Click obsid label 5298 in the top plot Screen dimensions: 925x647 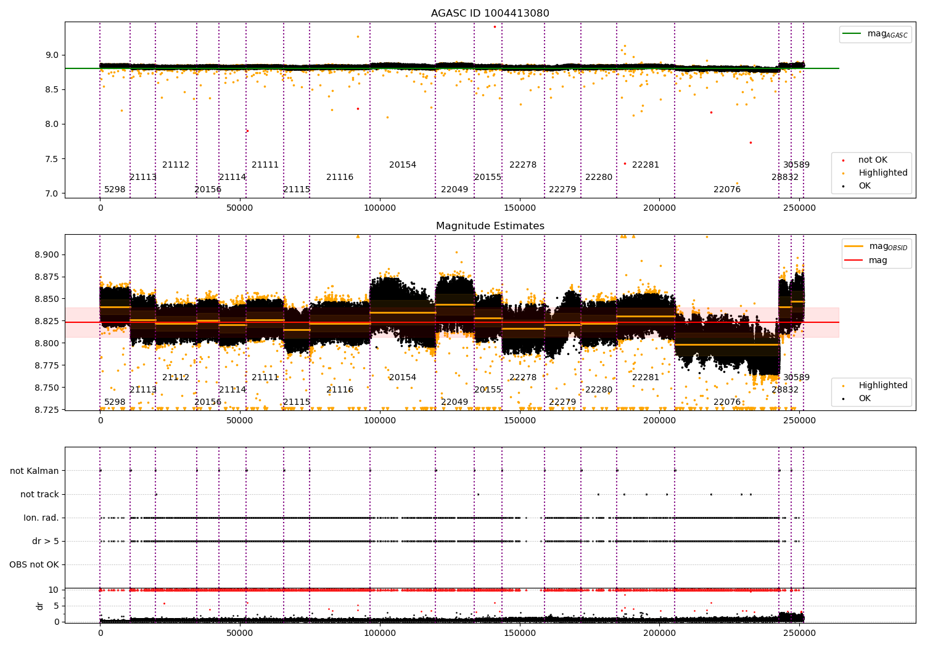tap(115, 190)
